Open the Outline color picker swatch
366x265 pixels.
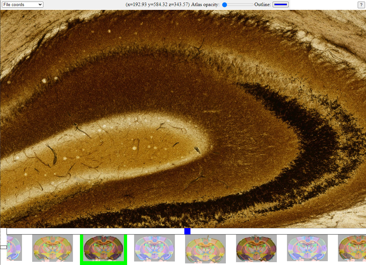point(280,4)
